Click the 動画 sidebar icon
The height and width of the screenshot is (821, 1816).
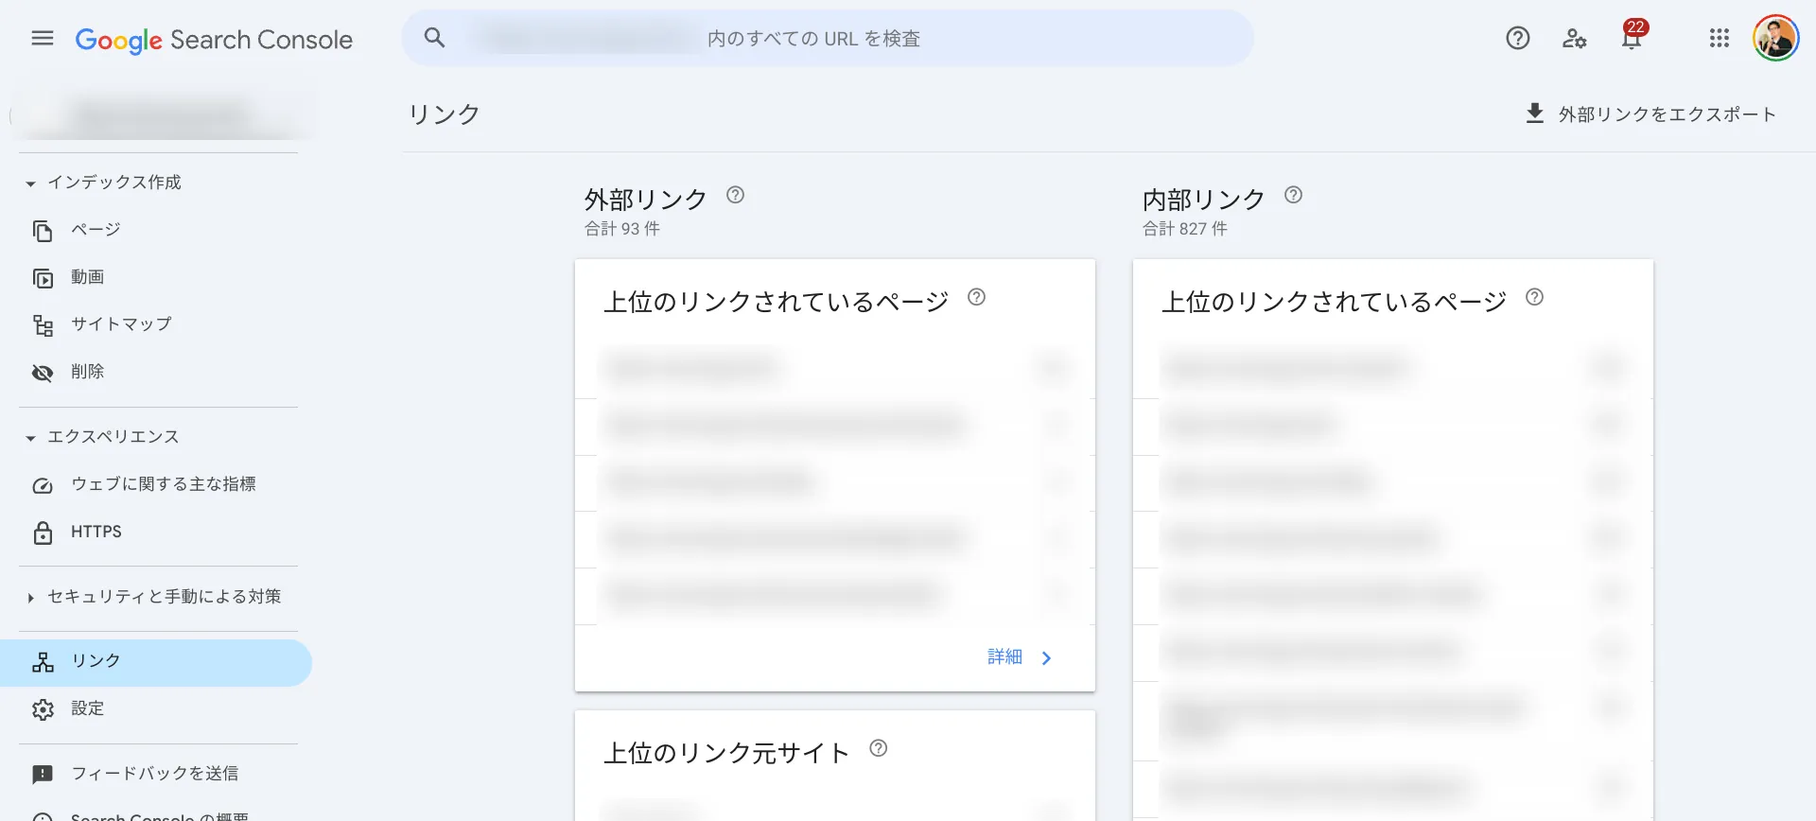coord(43,278)
